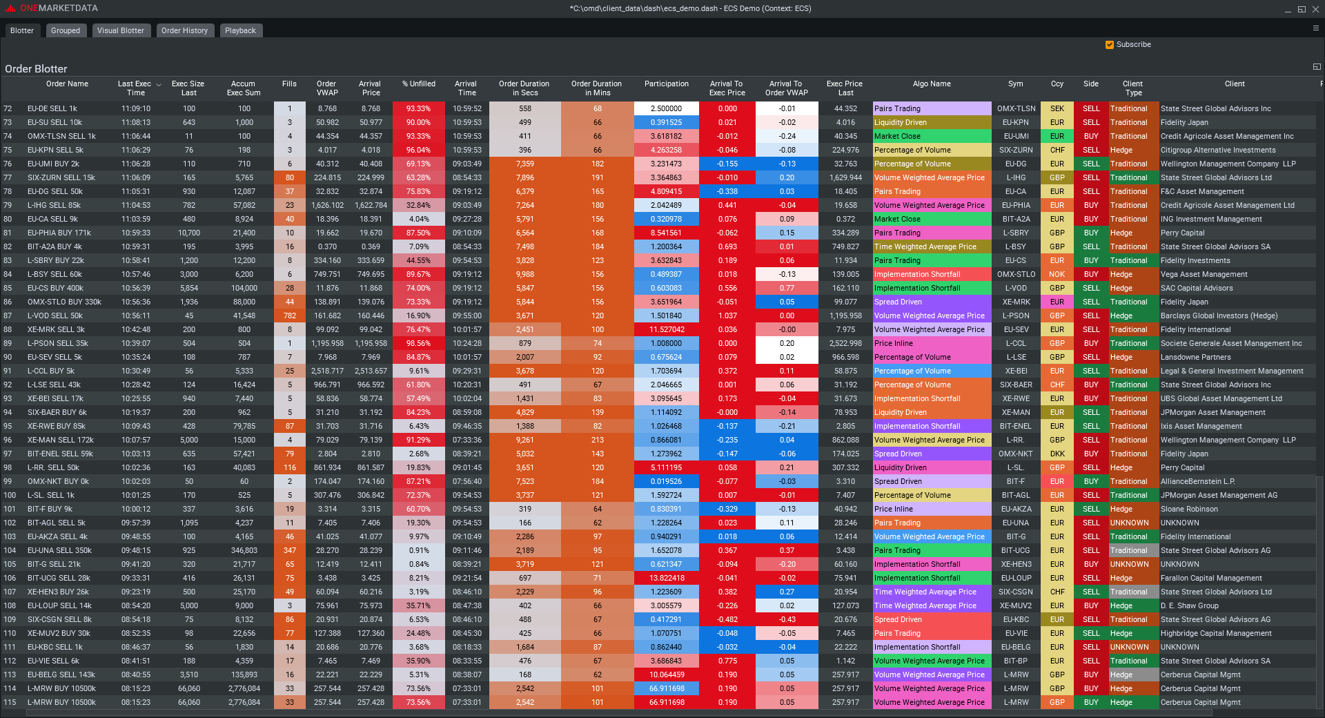Click participation value 11.527042
1325x718 pixels.
point(667,330)
